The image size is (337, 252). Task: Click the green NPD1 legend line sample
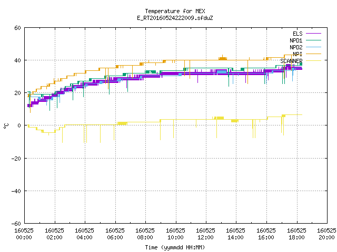pyautogui.click(x=313, y=40)
